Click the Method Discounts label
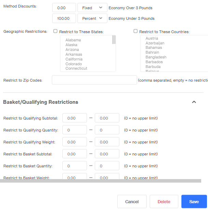The image size is (208, 209). [x=20, y=6]
